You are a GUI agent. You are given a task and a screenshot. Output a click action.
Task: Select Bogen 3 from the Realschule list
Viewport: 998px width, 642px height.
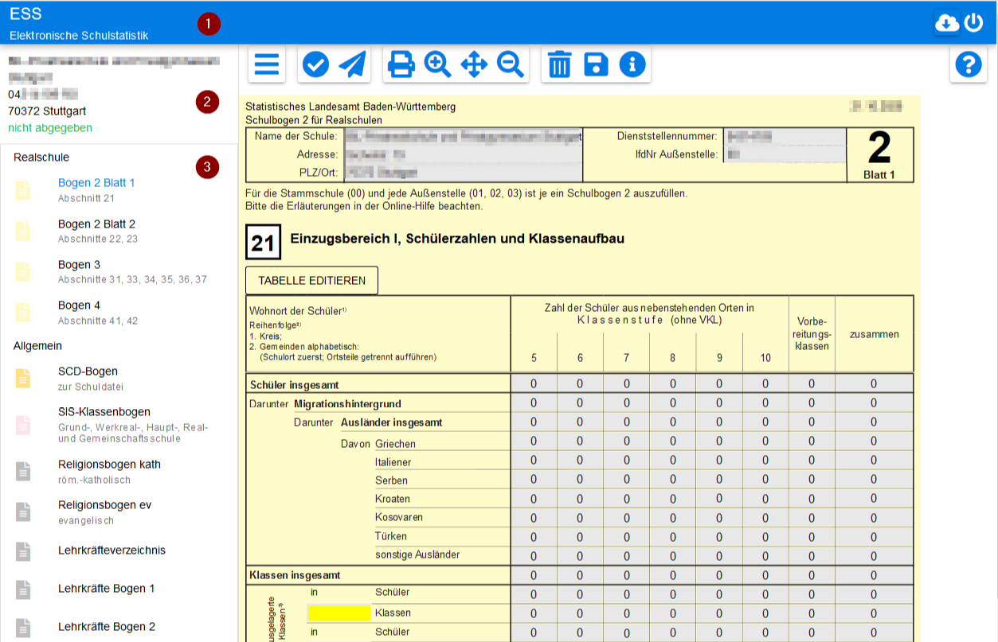[x=80, y=265]
